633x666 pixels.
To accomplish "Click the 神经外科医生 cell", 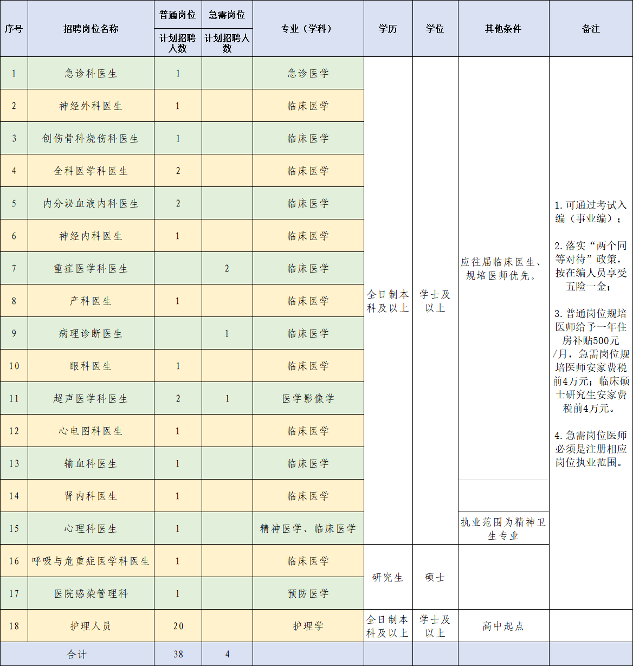I will tap(91, 106).
